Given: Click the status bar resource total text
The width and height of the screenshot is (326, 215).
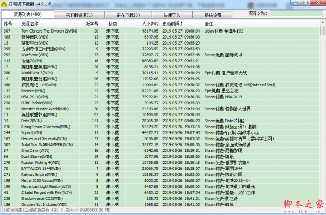Looking at the screenshot, I should [57, 210].
